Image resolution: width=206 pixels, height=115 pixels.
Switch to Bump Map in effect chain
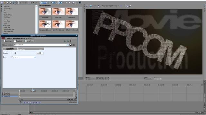(x=8, y=41)
